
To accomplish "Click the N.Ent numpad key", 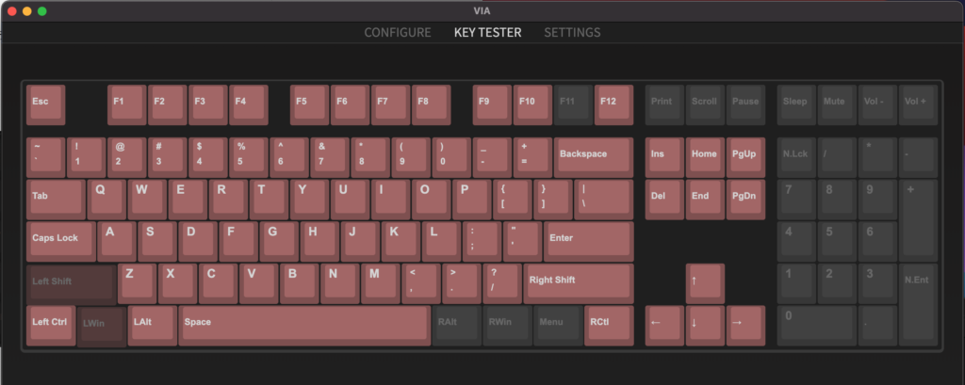I will tap(918, 304).
